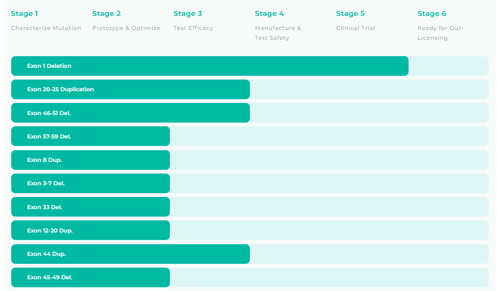Select the Exon 8 Dup. progress bar
This screenshot has height=291, width=497.
90,160
